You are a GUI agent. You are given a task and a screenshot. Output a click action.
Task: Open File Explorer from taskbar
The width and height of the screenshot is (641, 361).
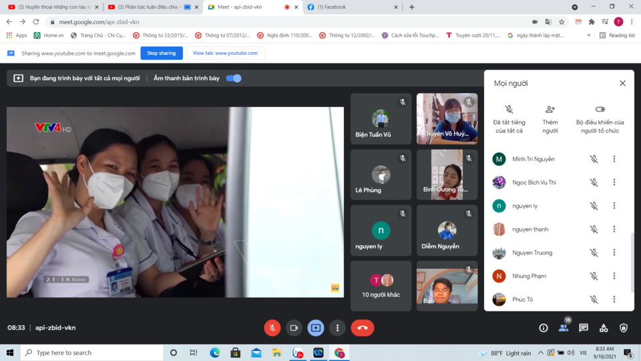[x=276, y=352]
